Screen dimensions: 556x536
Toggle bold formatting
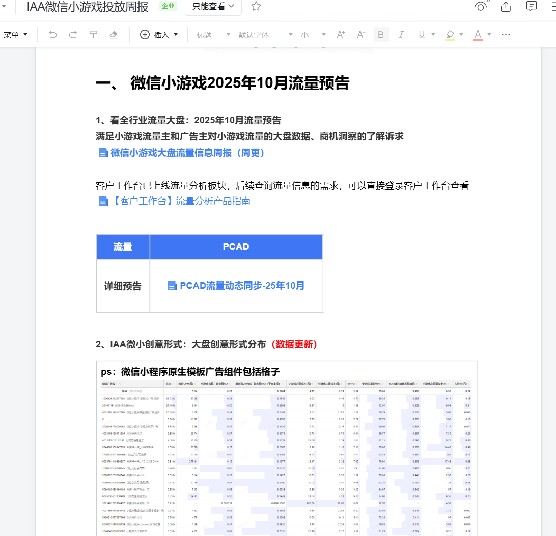381,35
